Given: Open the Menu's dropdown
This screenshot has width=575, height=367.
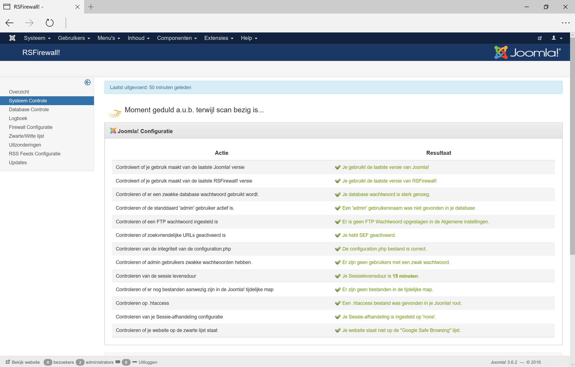Looking at the screenshot, I should coord(109,38).
